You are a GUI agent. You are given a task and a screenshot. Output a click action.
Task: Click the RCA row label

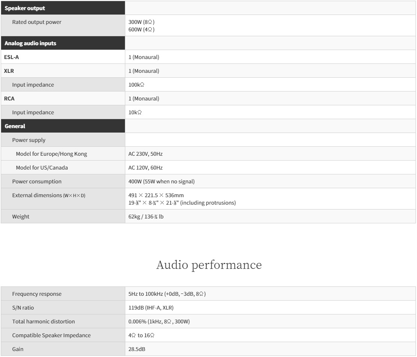point(9,99)
